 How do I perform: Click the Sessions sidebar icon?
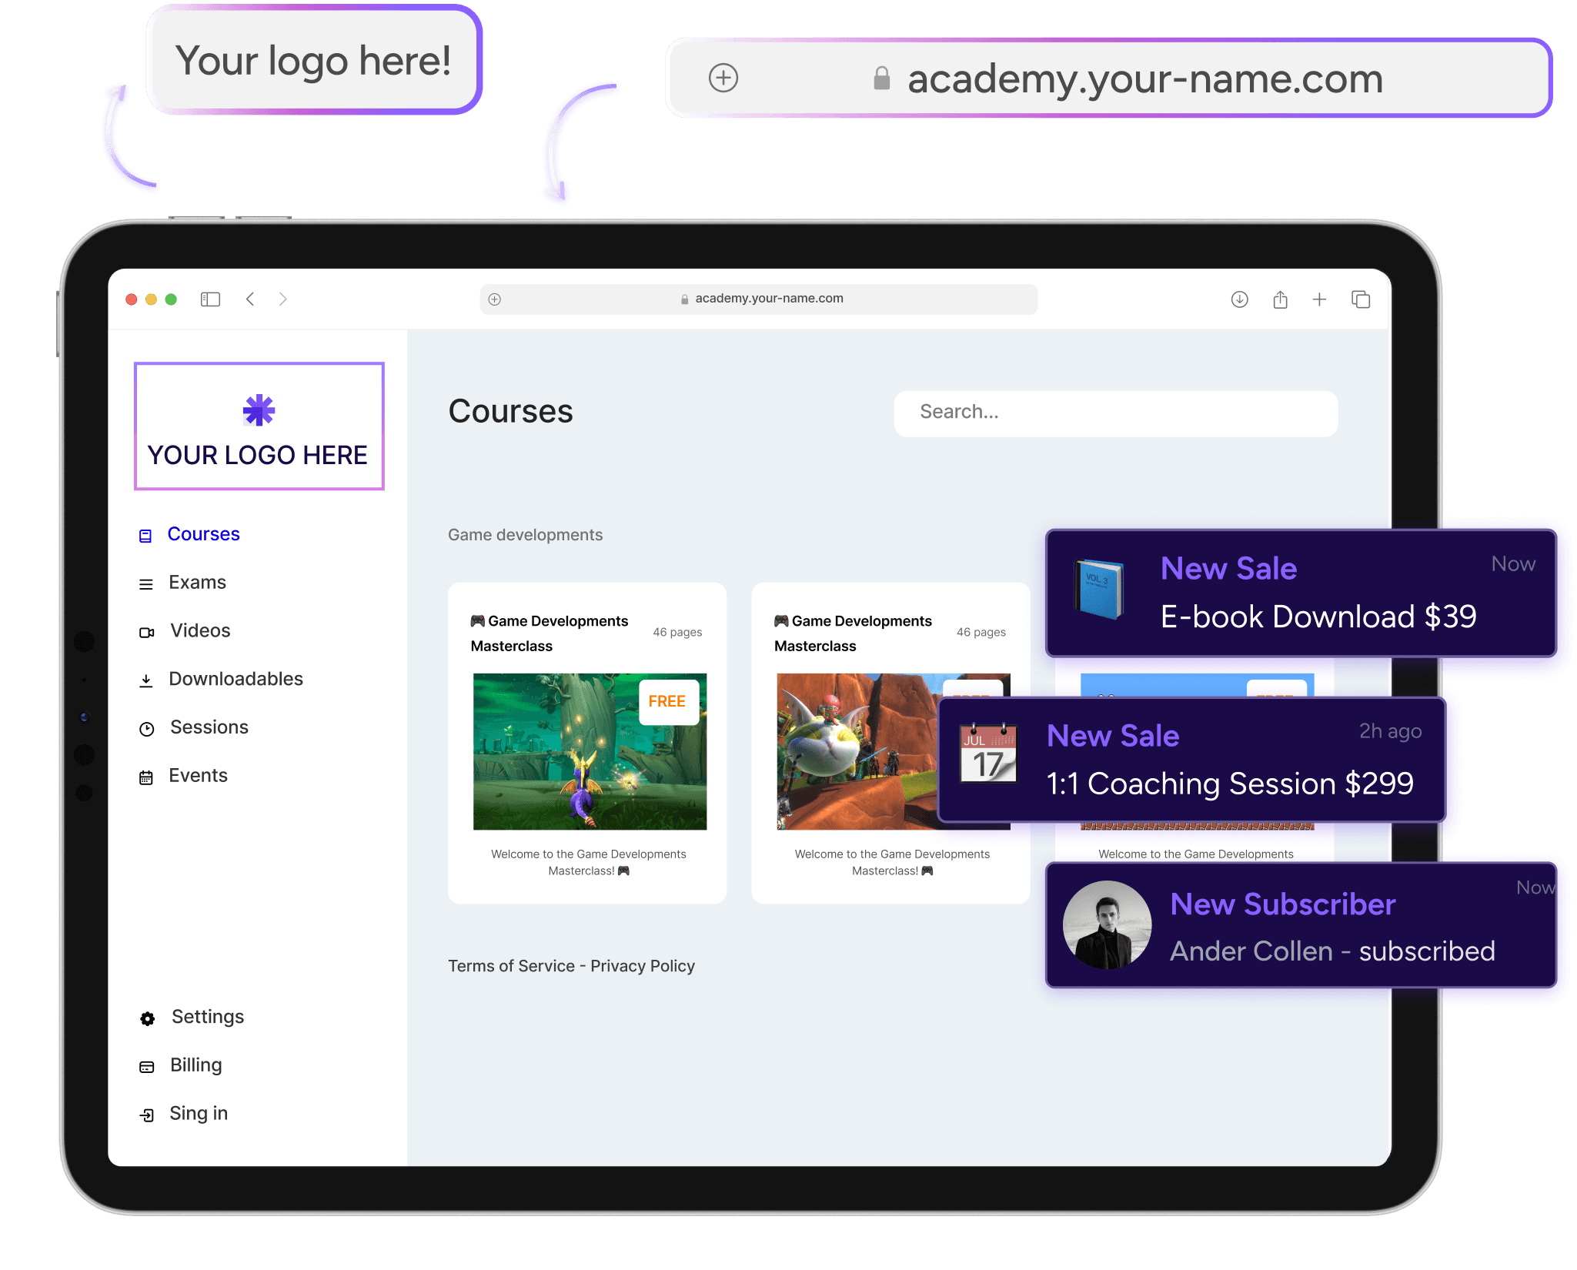148,726
